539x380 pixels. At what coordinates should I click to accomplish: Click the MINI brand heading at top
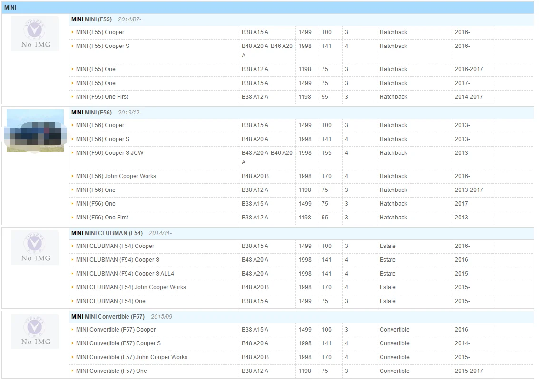click(10, 8)
